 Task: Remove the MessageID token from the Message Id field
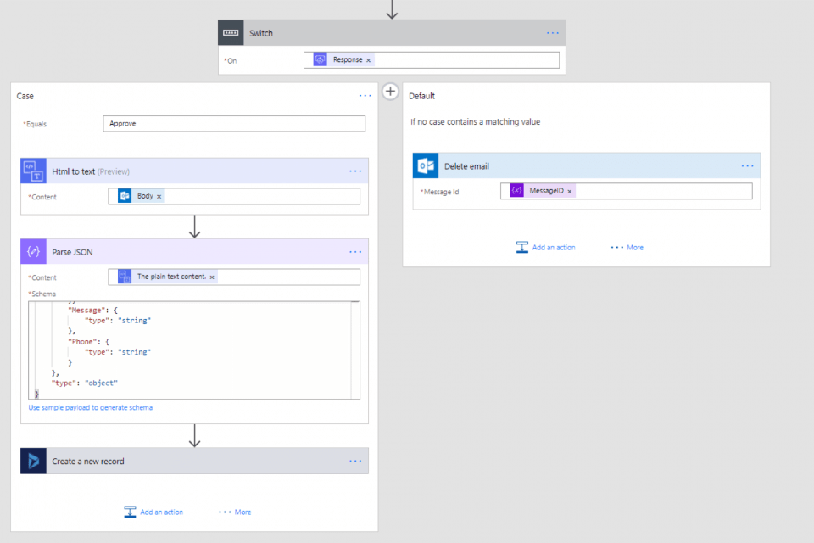coord(570,192)
